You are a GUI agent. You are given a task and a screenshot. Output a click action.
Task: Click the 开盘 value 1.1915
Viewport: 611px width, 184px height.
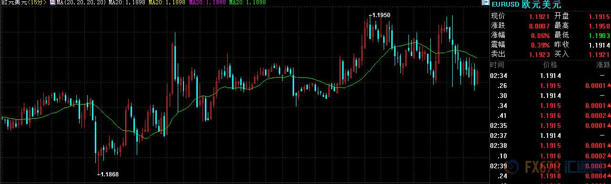point(600,16)
